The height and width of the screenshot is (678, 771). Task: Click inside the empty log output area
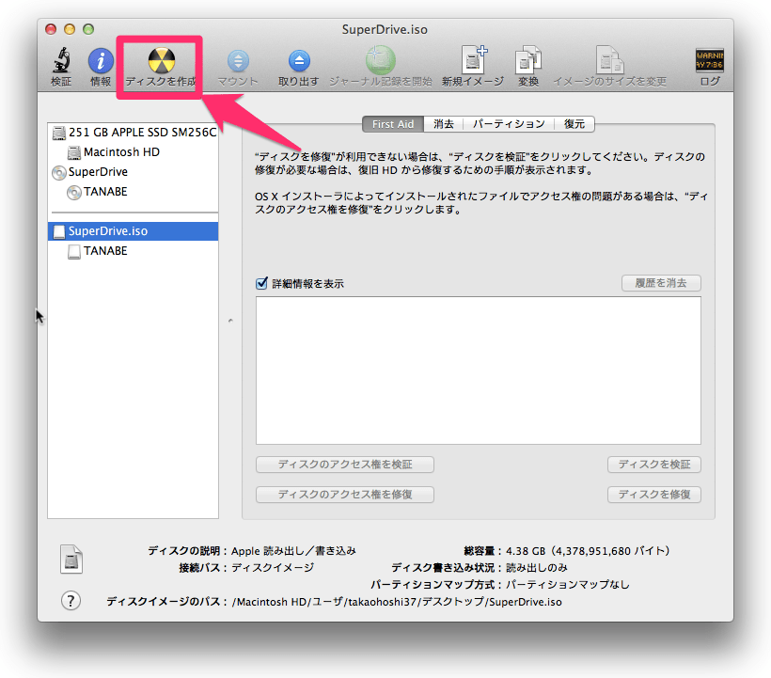(x=478, y=371)
